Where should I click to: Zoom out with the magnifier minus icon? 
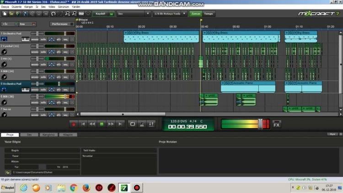74,14
